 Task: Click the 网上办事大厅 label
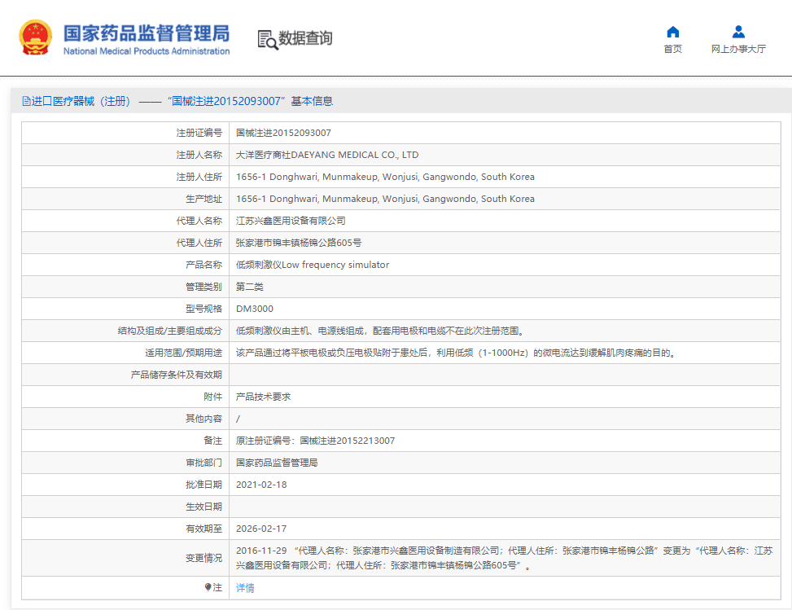(738, 49)
